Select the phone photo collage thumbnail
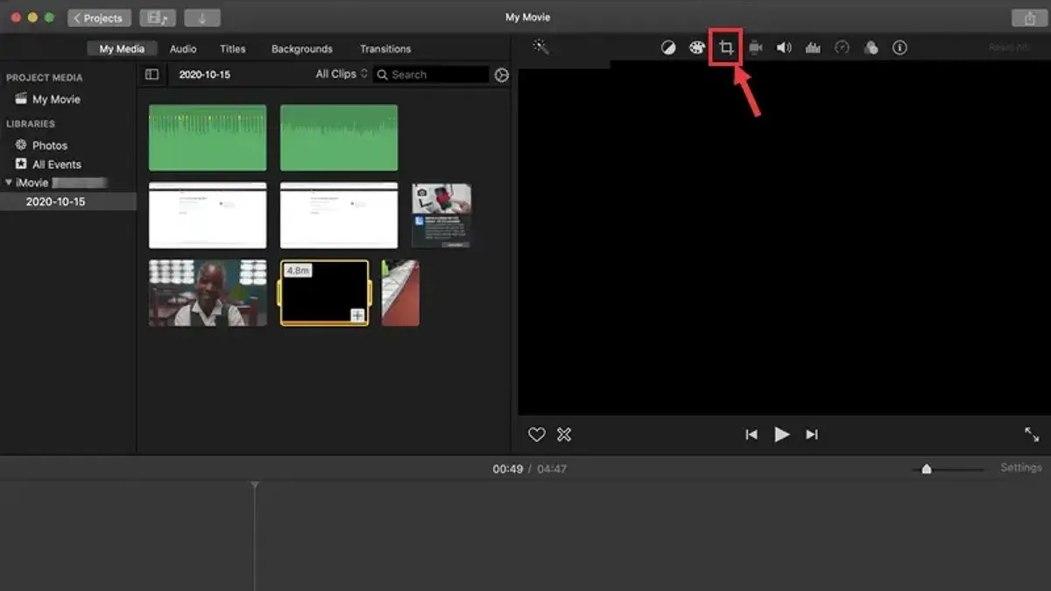The width and height of the screenshot is (1051, 591). point(441,215)
